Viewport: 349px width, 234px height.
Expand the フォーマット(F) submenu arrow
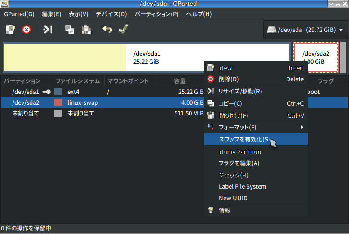point(302,127)
